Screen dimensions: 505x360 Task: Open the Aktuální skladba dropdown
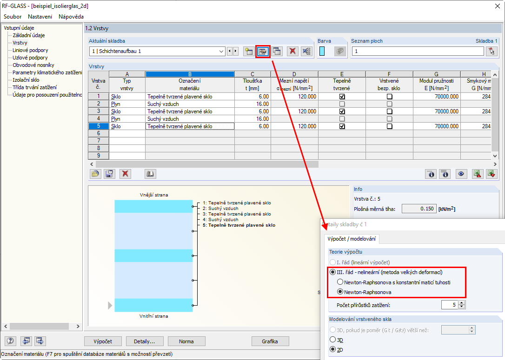tap(221, 51)
